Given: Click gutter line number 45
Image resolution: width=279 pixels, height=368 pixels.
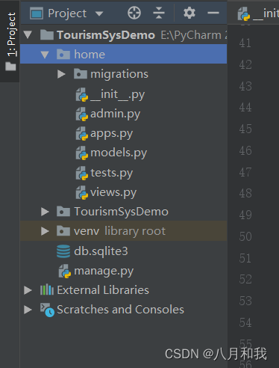Looking at the screenshot, I should [x=245, y=129].
